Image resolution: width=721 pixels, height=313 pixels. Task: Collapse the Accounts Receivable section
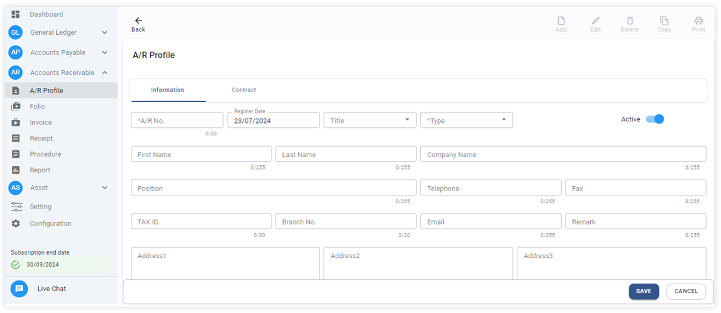coord(105,73)
